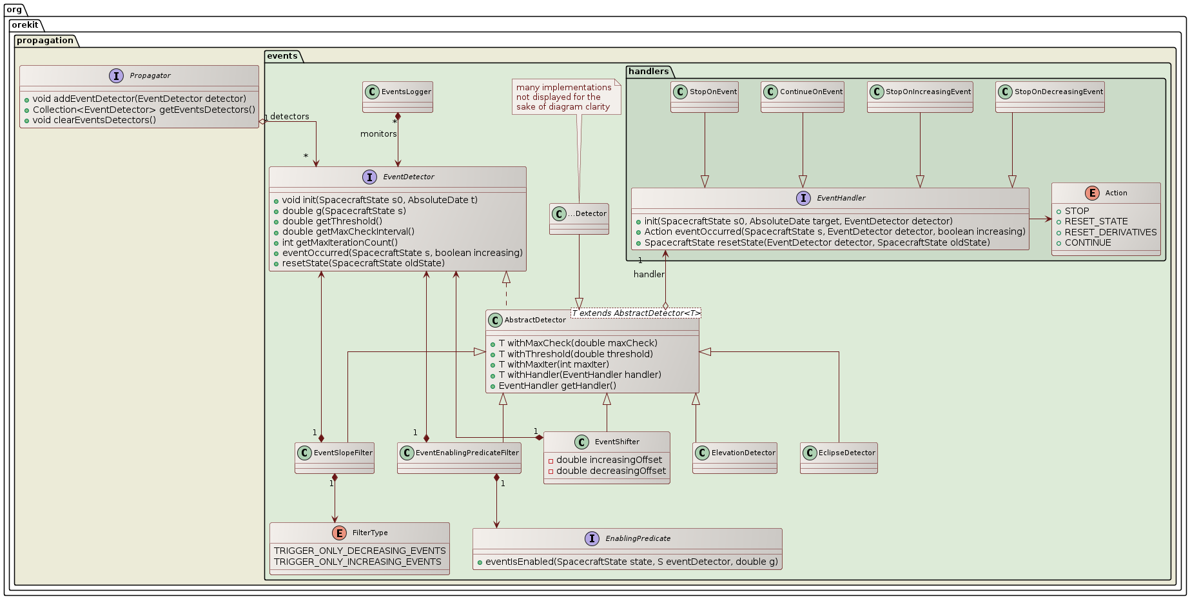This screenshot has width=1190, height=599.
Task: Click the getThreshold() method text
Action: [332, 221]
